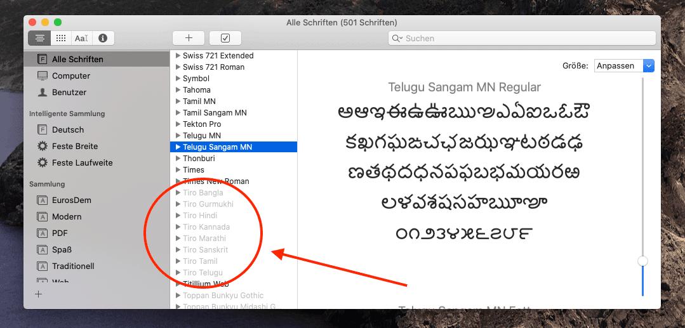Click the Benutzer person icon
This screenshot has height=328, width=685.
tap(43, 92)
